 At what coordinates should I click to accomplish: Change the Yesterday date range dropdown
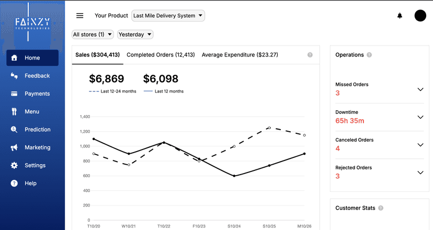pyautogui.click(x=135, y=34)
